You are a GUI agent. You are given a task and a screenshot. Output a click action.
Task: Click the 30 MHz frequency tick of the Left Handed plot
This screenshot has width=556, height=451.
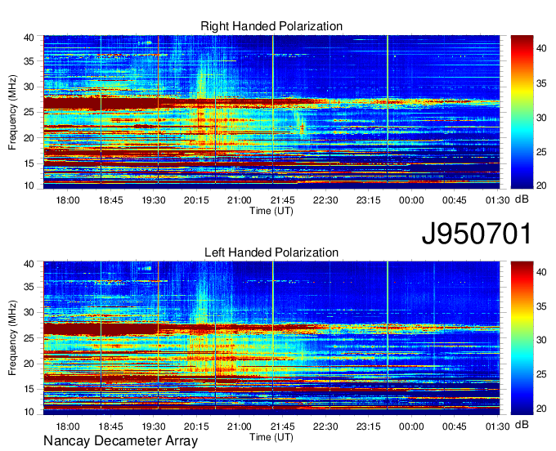(29, 312)
